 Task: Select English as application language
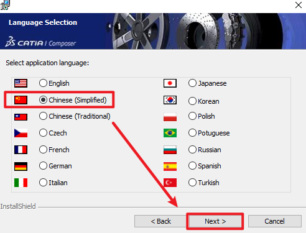(x=54, y=83)
